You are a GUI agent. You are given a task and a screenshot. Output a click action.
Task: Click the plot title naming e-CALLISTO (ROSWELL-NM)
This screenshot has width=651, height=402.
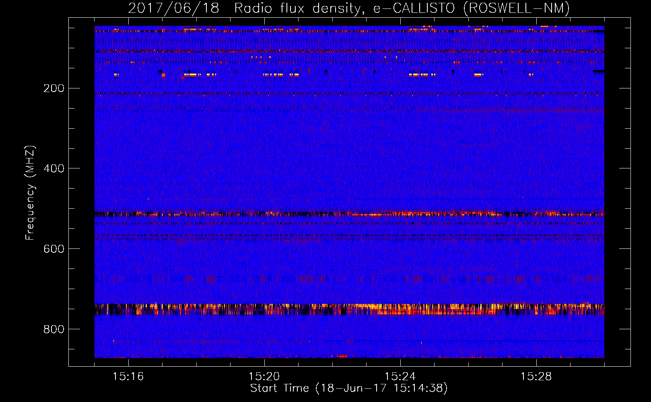coord(349,8)
